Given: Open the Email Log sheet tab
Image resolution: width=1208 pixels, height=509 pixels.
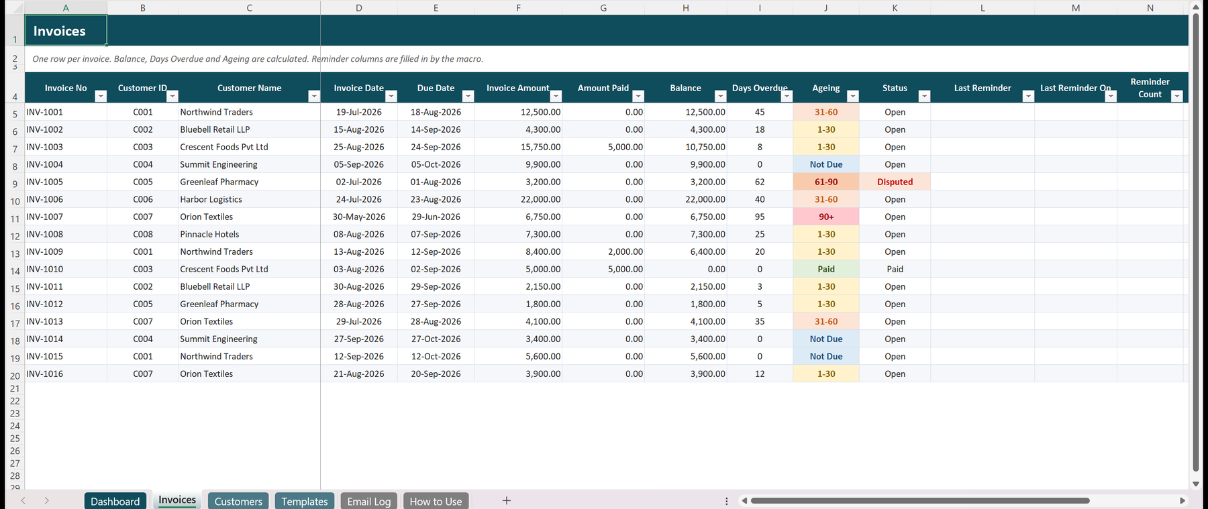Looking at the screenshot, I should click(x=368, y=501).
